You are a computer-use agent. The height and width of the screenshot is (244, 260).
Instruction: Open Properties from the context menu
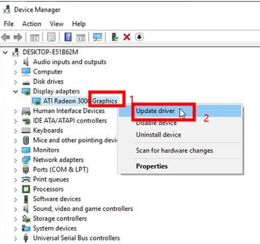click(x=180, y=166)
